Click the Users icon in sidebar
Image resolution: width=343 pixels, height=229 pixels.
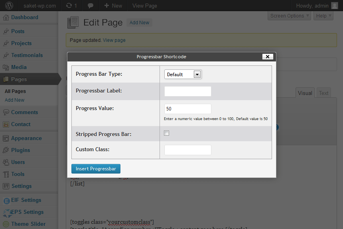pos(6,162)
